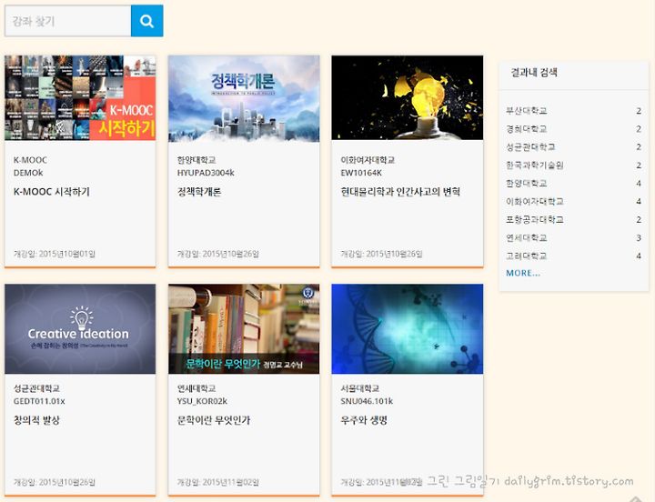Click the magnifier search button
The height and width of the screenshot is (502, 655).
tap(147, 21)
